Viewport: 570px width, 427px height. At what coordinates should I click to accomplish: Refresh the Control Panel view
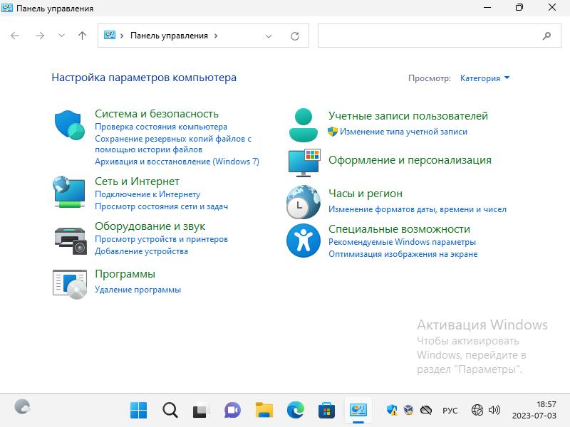[x=295, y=36]
